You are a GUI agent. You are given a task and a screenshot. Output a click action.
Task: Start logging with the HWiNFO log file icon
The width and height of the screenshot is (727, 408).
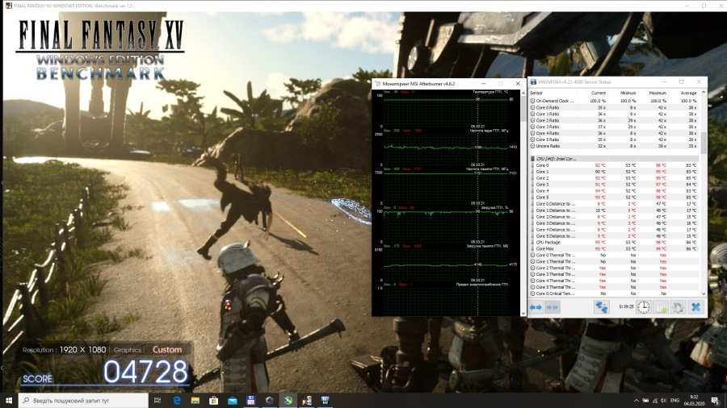[662, 307]
